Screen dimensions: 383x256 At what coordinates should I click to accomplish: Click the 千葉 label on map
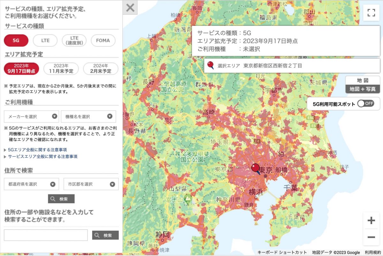point(290,188)
